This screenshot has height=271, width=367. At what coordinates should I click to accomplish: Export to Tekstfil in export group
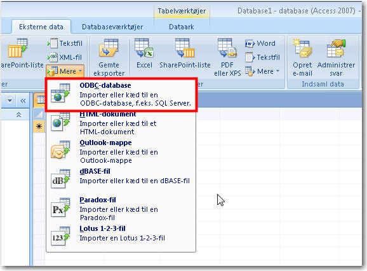[262, 57]
